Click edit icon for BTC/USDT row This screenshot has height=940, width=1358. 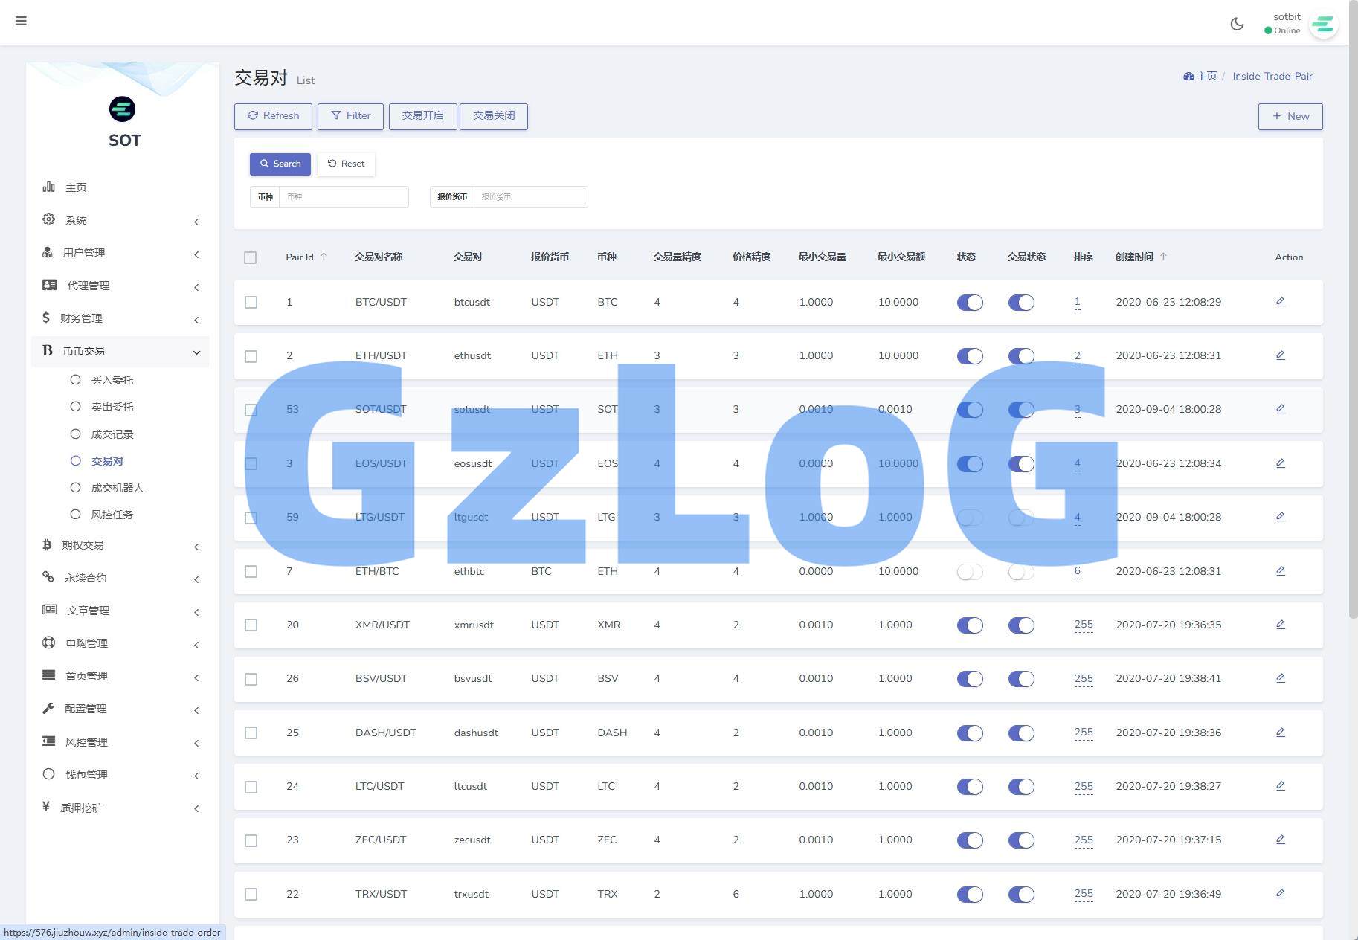click(x=1280, y=302)
